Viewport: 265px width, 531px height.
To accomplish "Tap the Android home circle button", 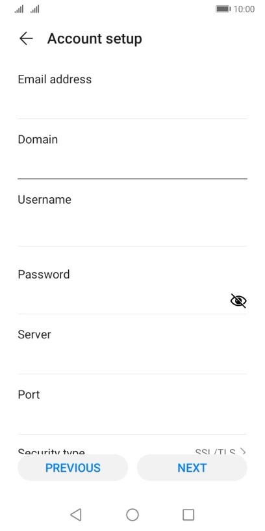I will point(132,515).
